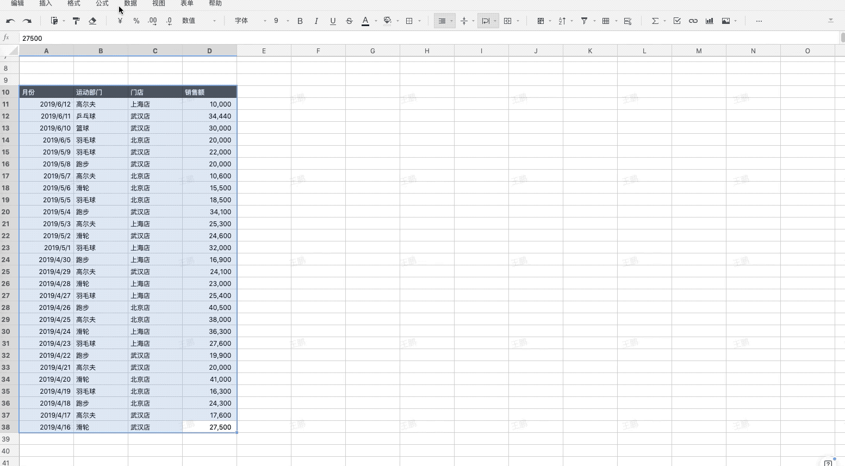The width and height of the screenshot is (845, 466).
Task: Collapse the toolbar with the top-right arrow
Action: tap(831, 21)
